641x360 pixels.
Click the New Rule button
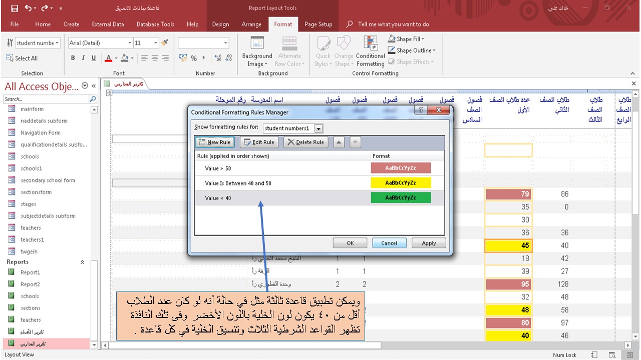[215, 142]
